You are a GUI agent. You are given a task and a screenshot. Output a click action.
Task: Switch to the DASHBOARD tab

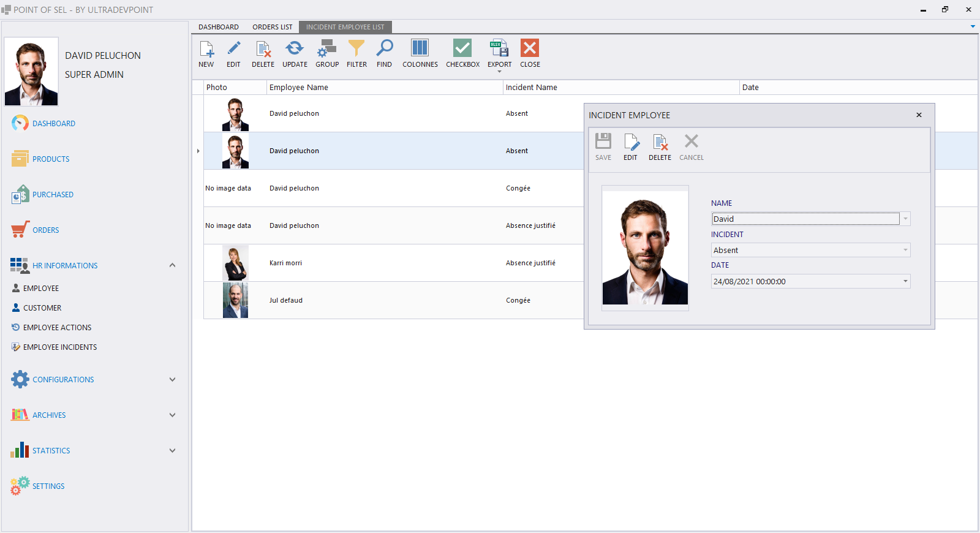coord(219,27)
